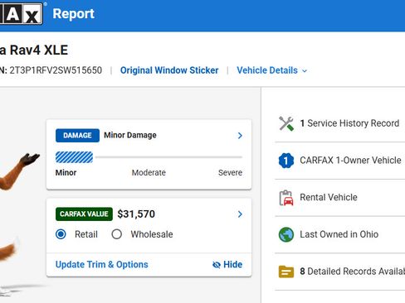Click the Hide link text
The height and width of the screenshot is (303, 405).
[x=232, y=264]
